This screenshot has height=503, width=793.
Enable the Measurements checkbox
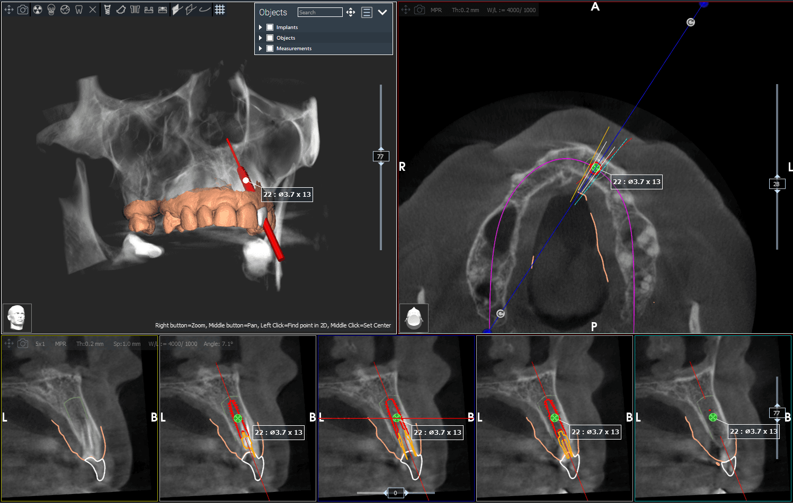point(269,48)
